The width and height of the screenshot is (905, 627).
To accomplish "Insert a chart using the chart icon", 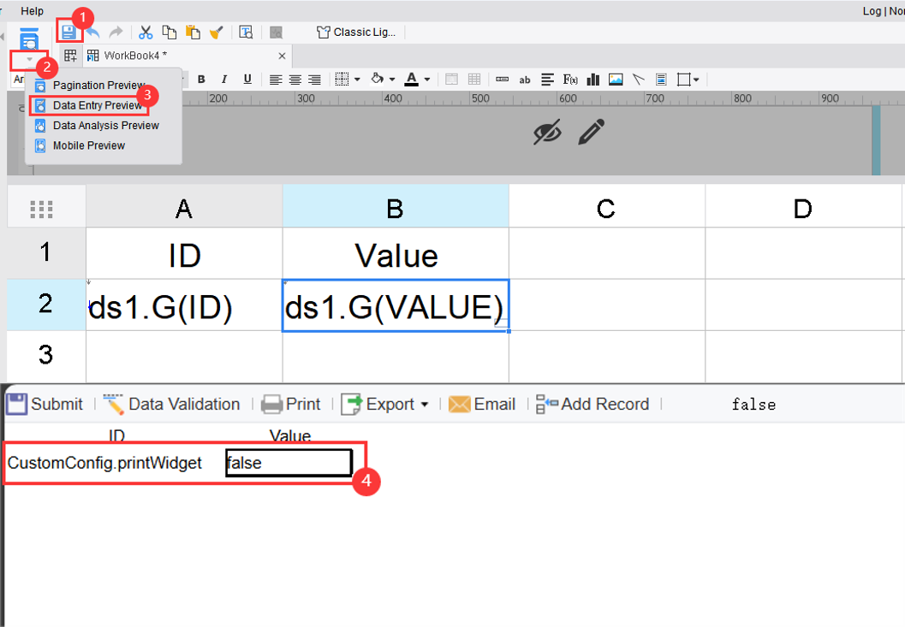I will pos(592,79).
